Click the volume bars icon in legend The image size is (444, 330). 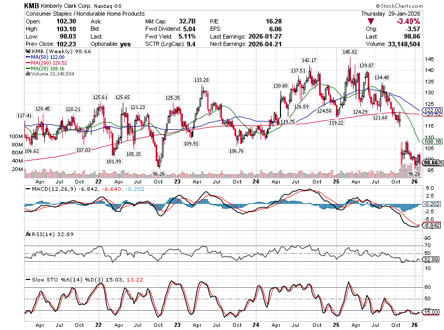click(28, 74)
